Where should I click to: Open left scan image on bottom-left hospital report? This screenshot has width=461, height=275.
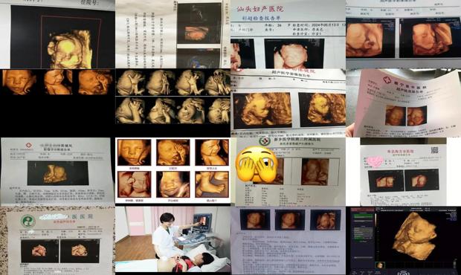tap(39, 250)
